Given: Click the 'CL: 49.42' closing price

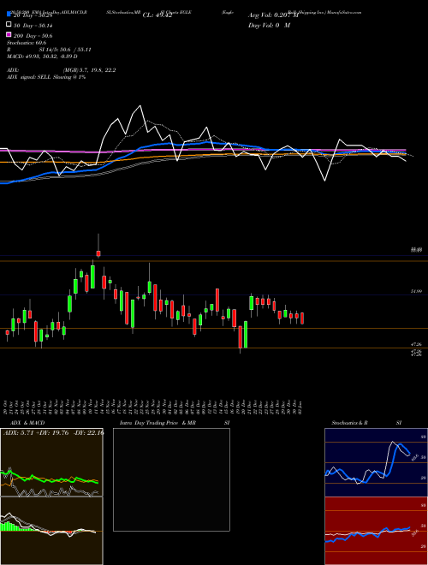Looking at the screenshot, I should pos(158,15).
